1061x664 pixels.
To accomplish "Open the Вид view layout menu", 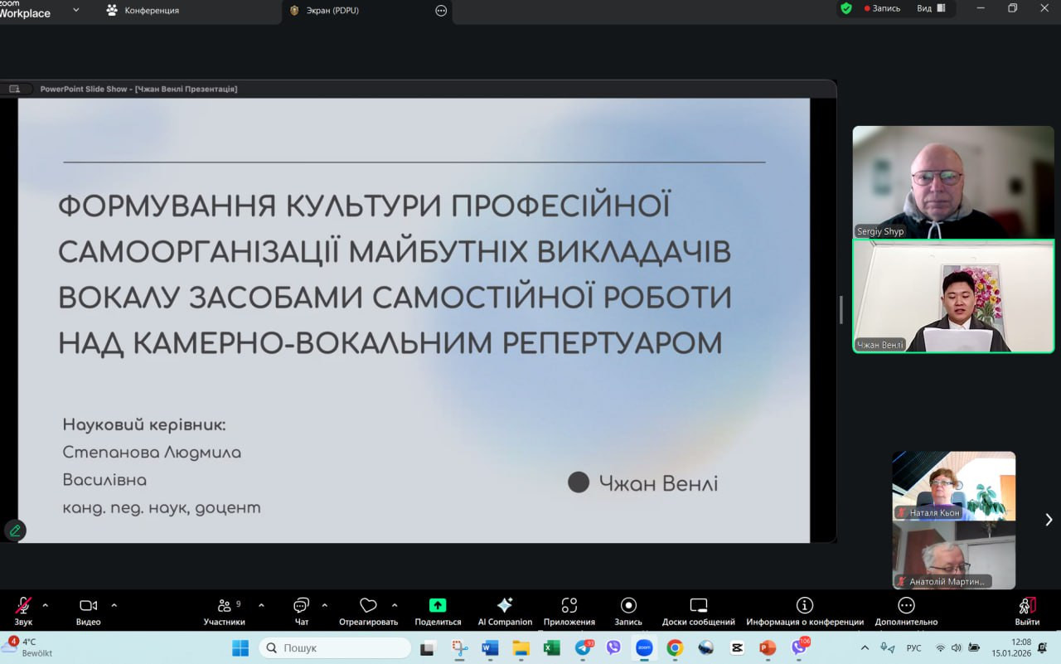I will pyautogui.click(x=930, y=8).
